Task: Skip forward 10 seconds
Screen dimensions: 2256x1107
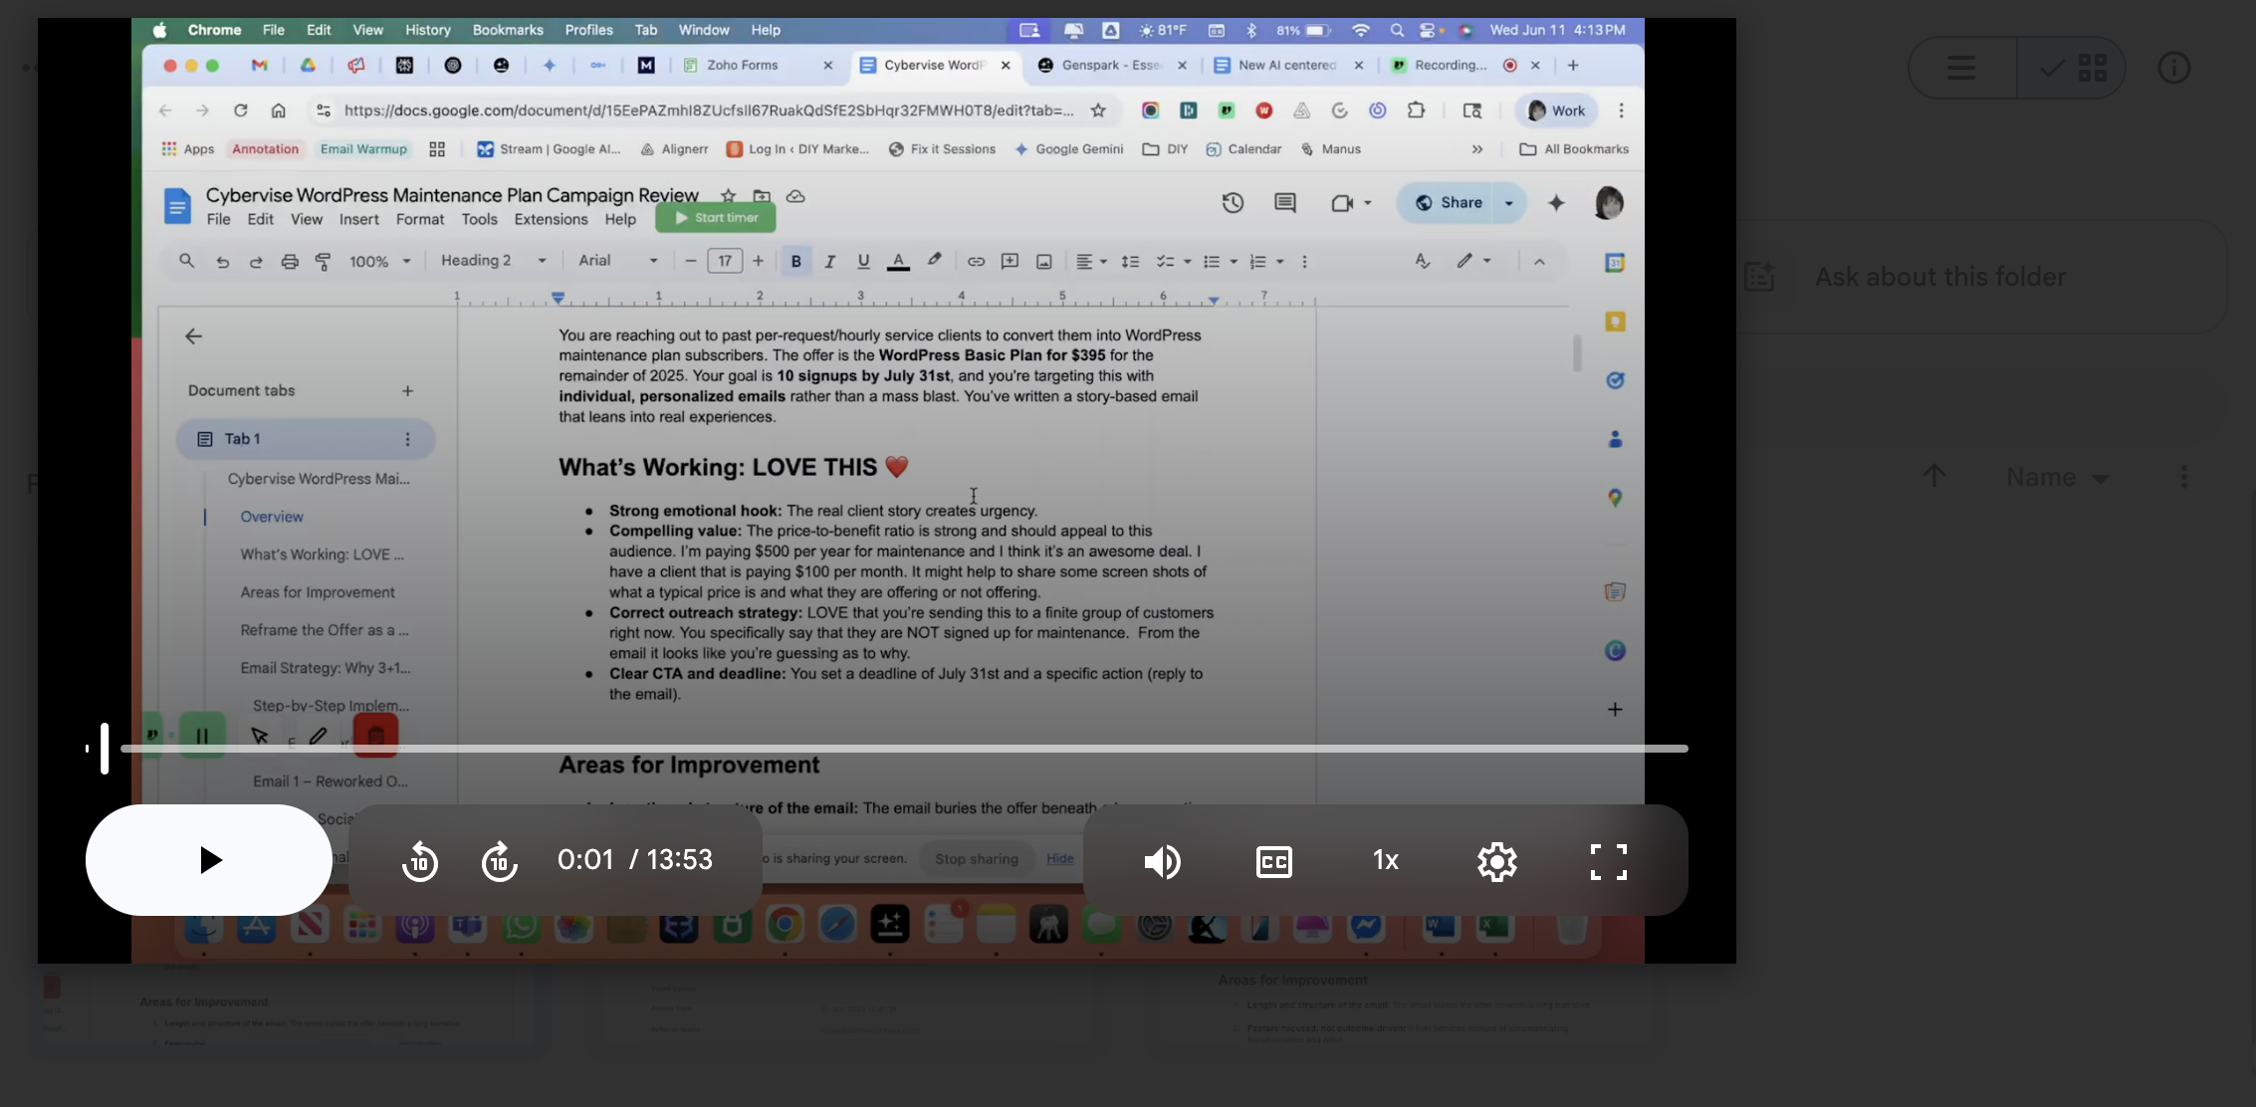Action: pyautogui.click(x=500, y=861)
